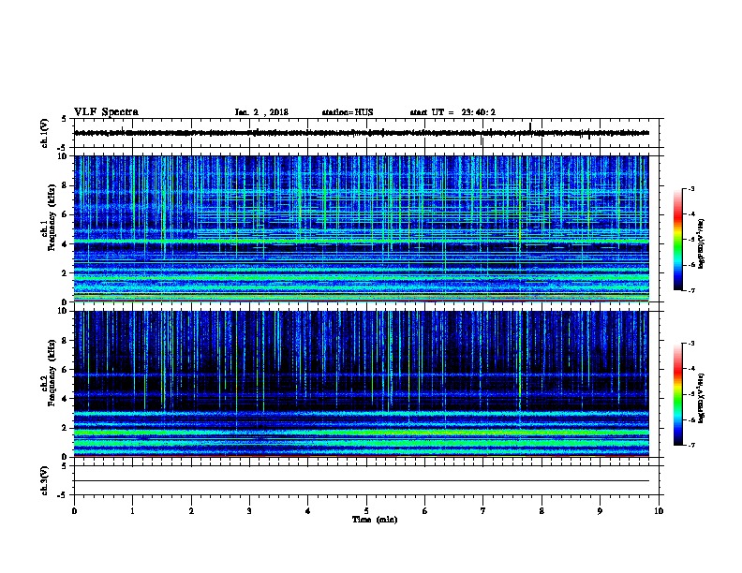Image resolution: width=742 pixels, height=573 pixels.
Task: Click time axis tick label "8"
Action: coord(542,511)
